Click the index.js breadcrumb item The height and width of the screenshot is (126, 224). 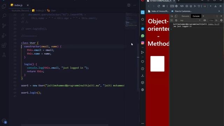(x=38, y=10)
